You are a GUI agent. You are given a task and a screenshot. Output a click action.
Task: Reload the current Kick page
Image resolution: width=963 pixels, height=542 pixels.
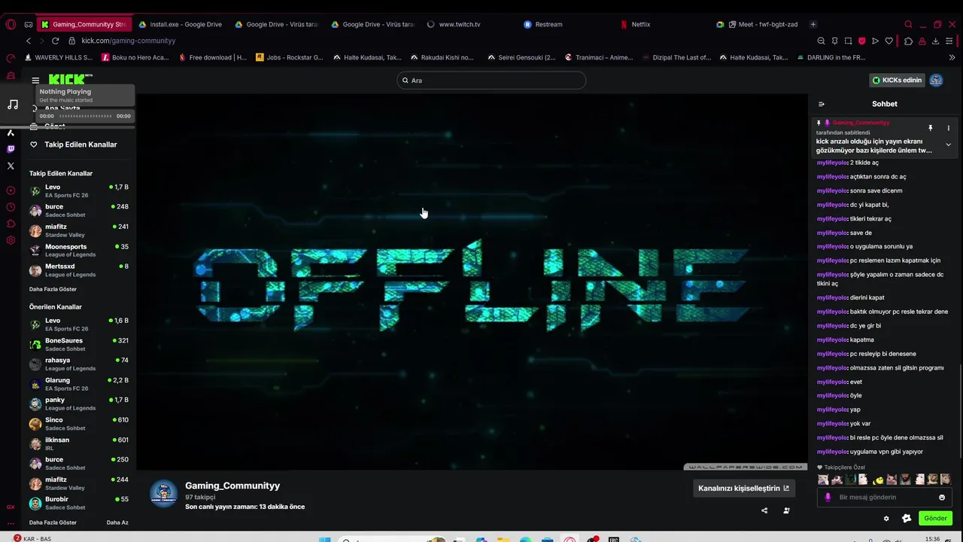coord(56,41)
